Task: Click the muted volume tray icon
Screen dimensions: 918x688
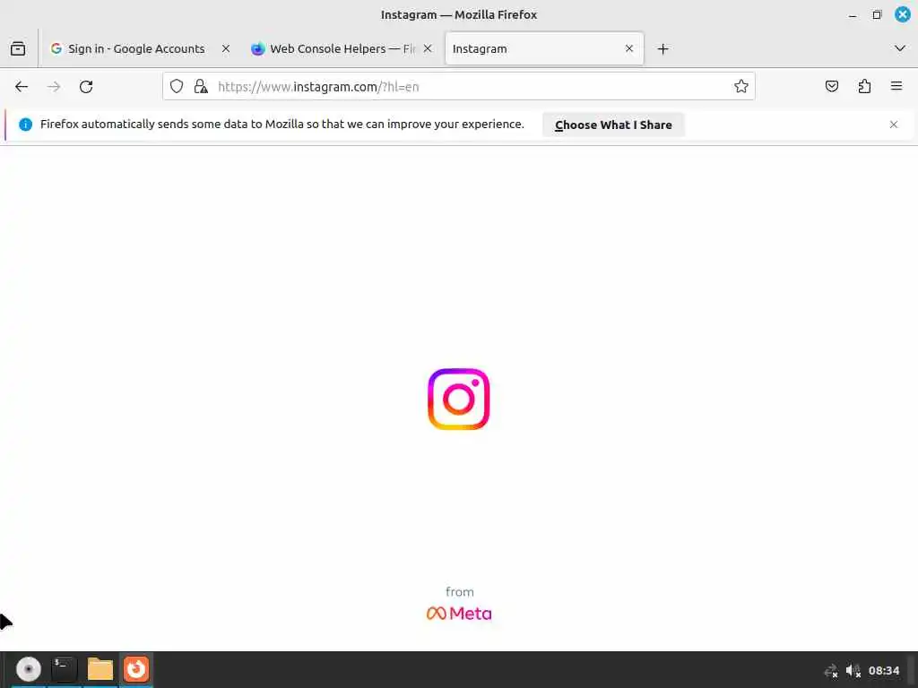Action: click(853, 670)
